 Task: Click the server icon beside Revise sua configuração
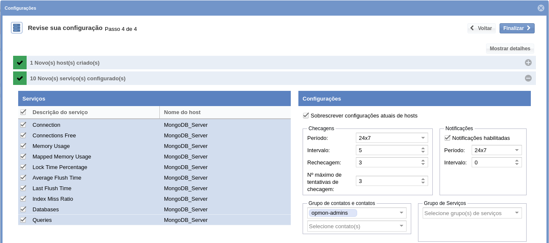click(x=16, y=28)
